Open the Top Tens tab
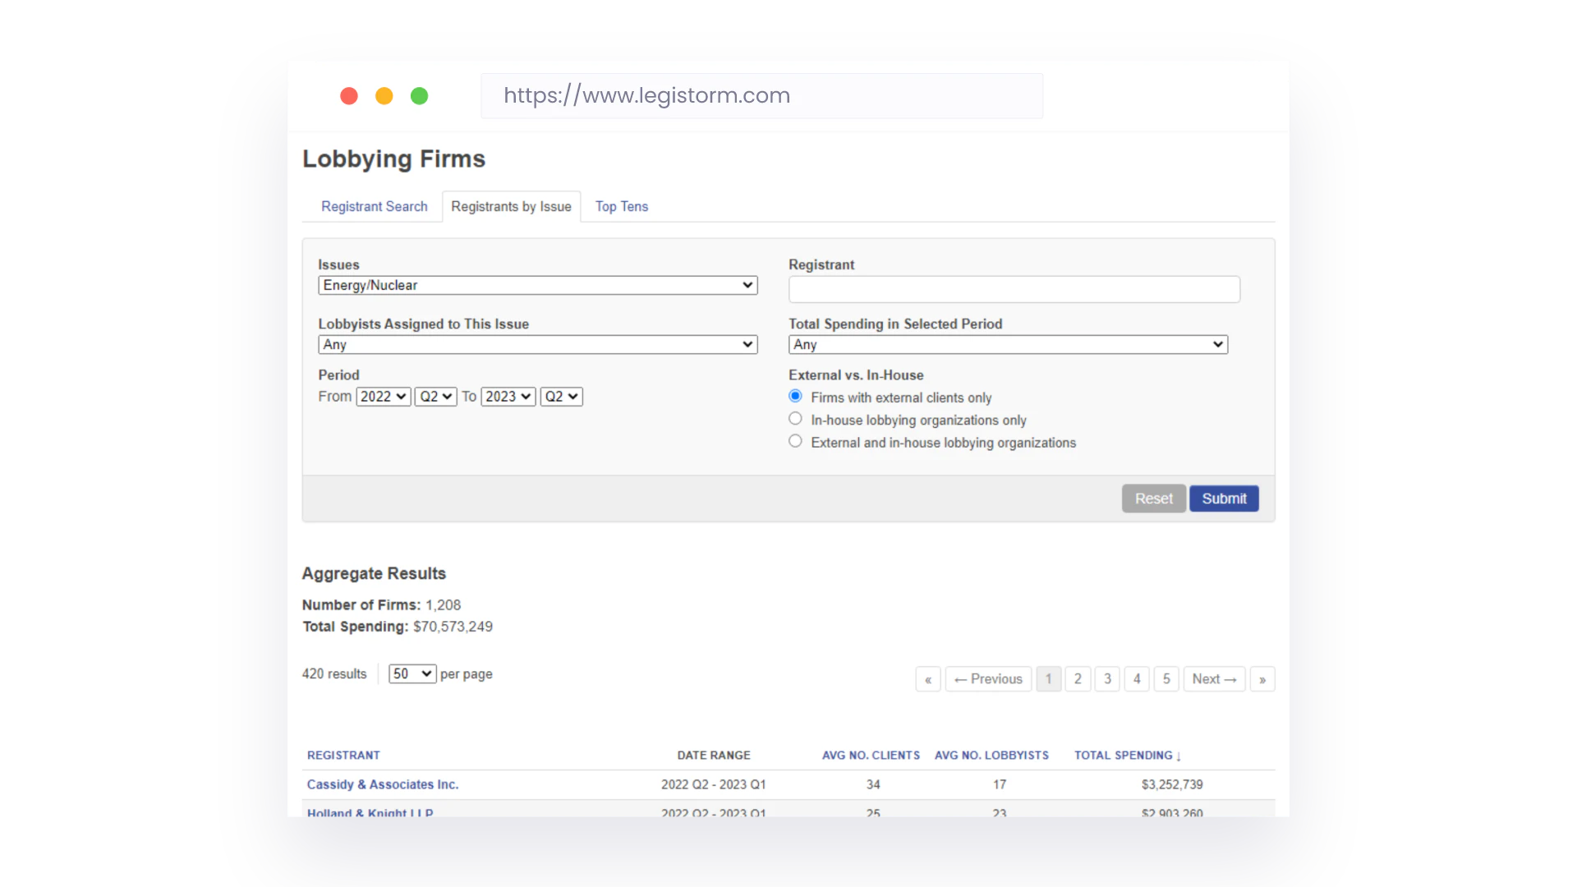Image resolution: width=1577 pixels, height=887 pixels. pos(621,206)
